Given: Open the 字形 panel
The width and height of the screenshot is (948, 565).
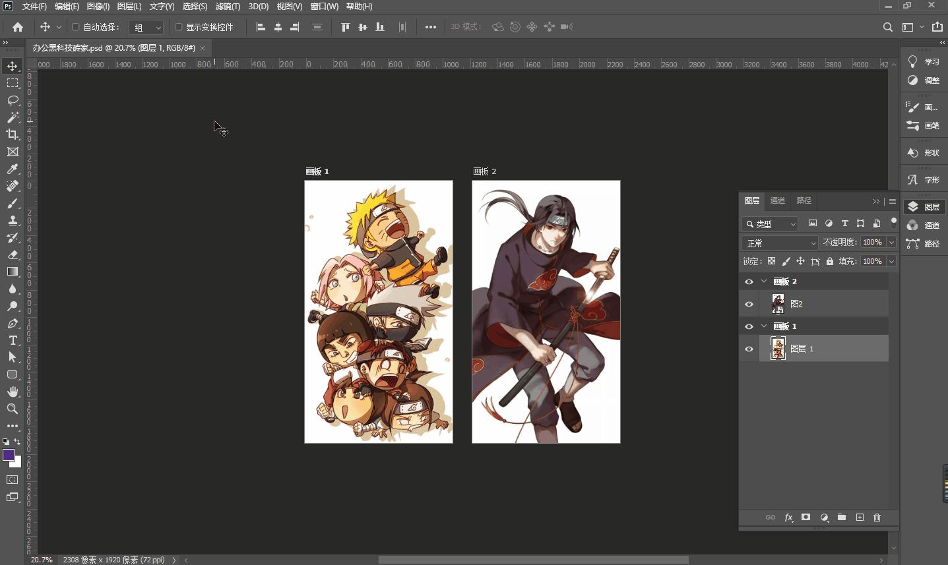Looking at the screenshot, I should point(924,179).
